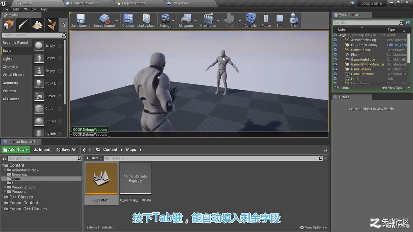Toggle visibility of GameModeBase actor

(335, 60)
